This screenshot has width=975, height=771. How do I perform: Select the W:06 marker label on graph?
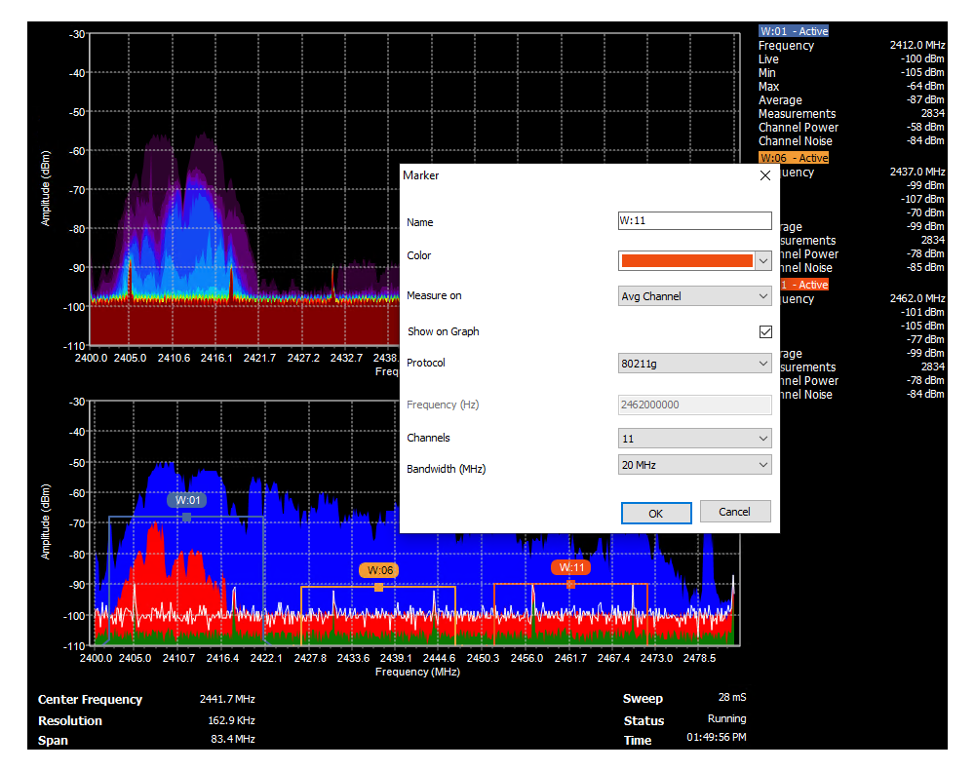379,570
